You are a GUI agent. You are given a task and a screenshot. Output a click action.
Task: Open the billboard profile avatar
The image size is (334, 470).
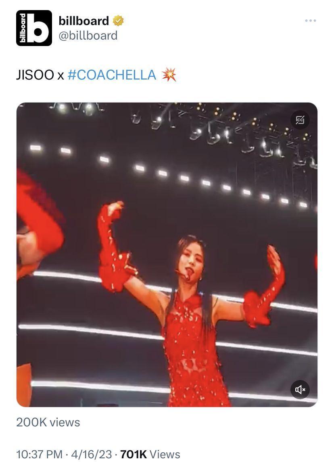click(34, 28)
